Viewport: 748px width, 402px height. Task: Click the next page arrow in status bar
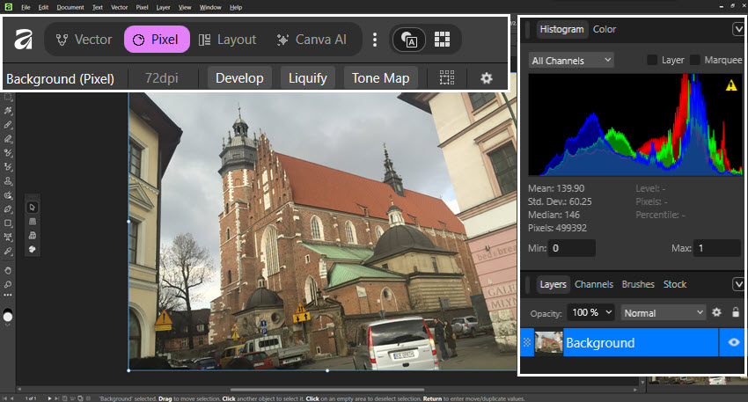(x=49, y=398)
